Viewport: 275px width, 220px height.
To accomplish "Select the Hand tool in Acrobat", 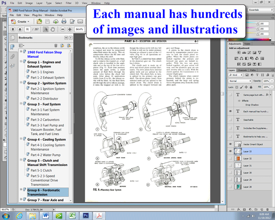I will [x=53, y=29].
